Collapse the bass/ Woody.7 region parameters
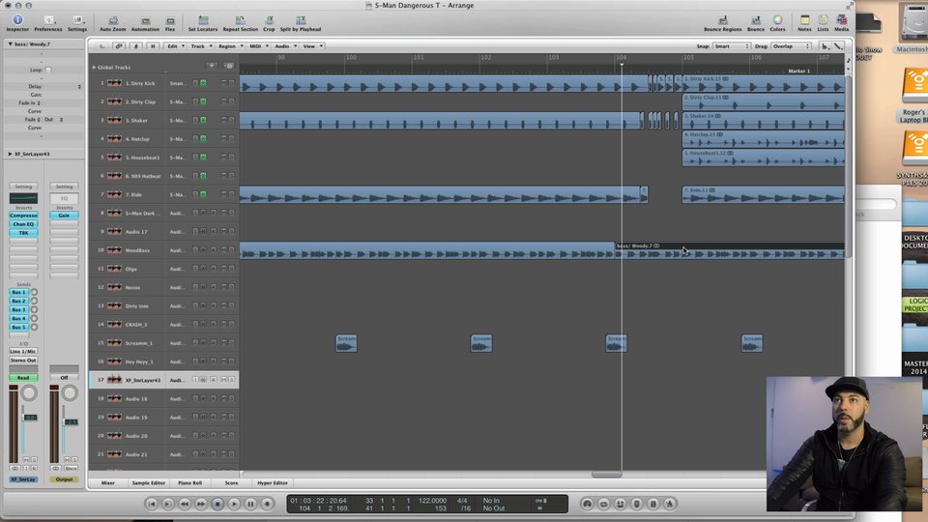This screenshot has height=522, width=928. tap(10, 43)
